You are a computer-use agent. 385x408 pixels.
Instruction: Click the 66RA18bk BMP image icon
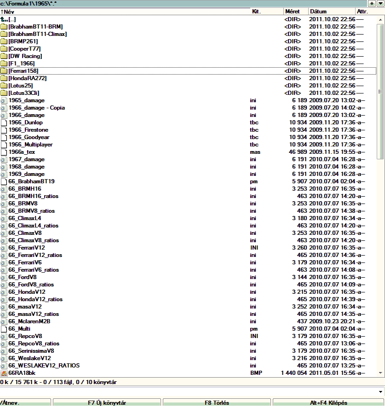click(4, 373)
